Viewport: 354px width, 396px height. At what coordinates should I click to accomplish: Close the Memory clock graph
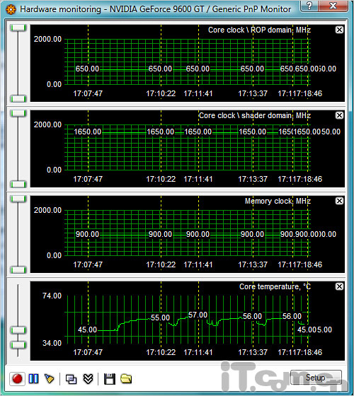[339, 201]
